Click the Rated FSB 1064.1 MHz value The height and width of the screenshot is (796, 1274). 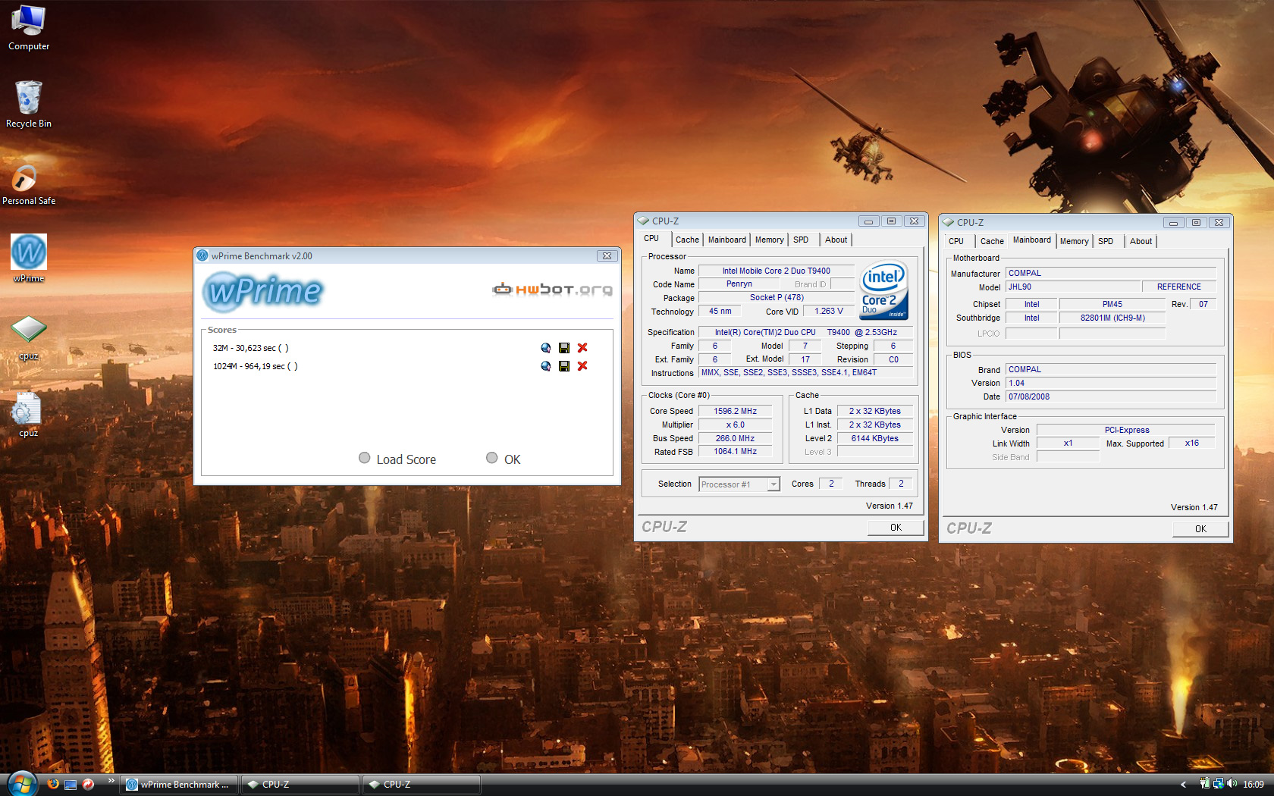(x=735, y=451)
